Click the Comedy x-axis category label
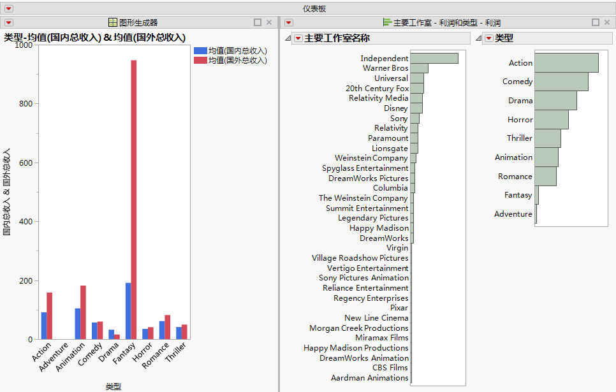Viewport: 616px width, 392px height. (90, 354)
